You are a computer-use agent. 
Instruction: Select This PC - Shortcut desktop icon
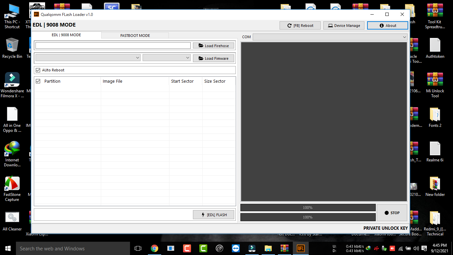[12, 16]
